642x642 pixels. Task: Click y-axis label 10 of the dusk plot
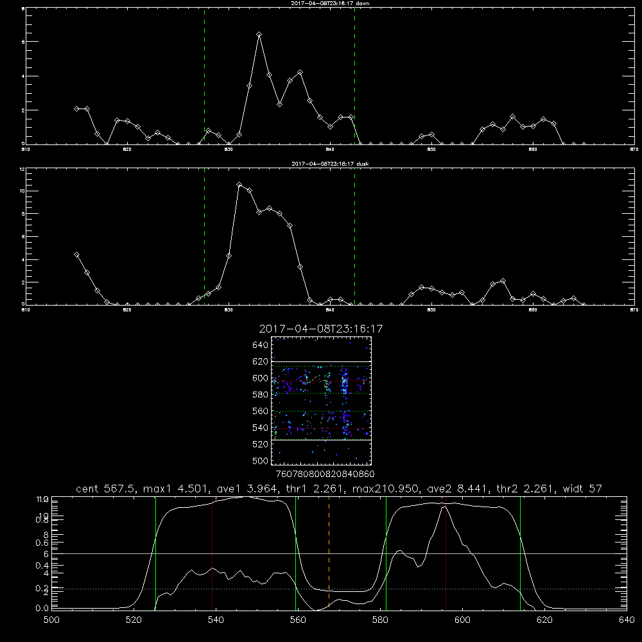pyautogui.click(x=23, y=191)
